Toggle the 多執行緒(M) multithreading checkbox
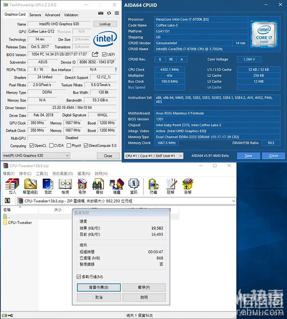The width and height of the screenshot is (287, 319). [79, 277]
